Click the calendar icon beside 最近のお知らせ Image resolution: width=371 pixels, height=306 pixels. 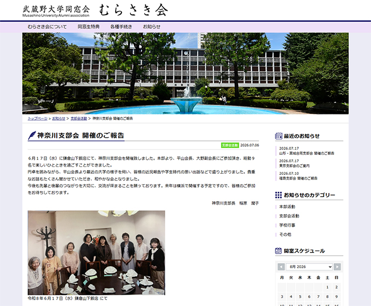point(279,136)
